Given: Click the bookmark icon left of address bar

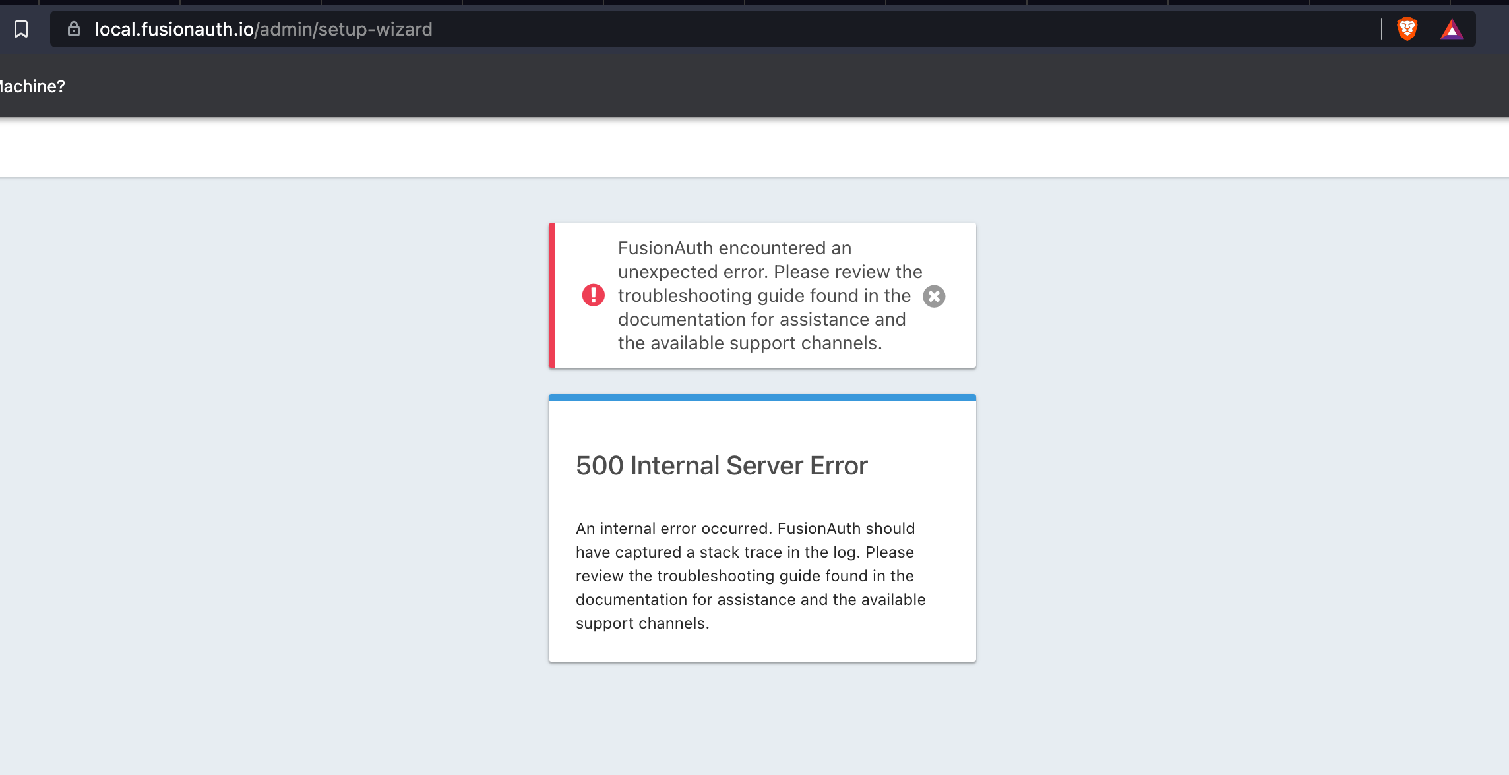Looking at the screenshot, I should click(20, 29).
